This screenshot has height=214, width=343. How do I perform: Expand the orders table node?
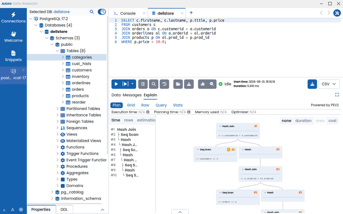[63, 89]
